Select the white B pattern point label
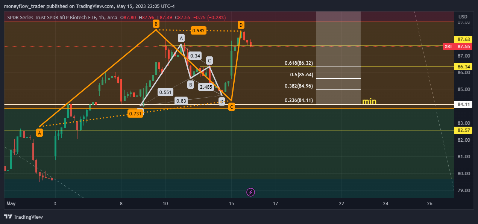This screenshot has width=478, height=224. click(191, 85)
